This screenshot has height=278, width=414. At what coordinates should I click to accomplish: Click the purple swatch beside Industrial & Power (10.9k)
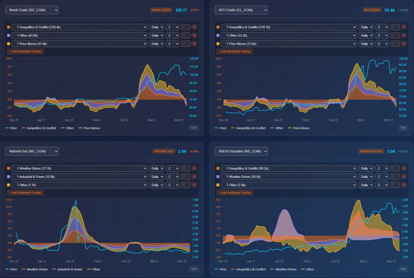8,177
